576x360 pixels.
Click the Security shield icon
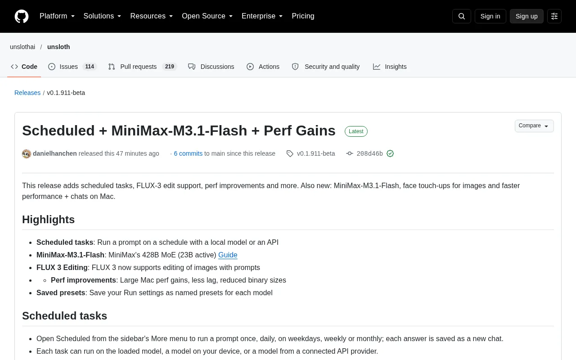click(x=295, y=67)
